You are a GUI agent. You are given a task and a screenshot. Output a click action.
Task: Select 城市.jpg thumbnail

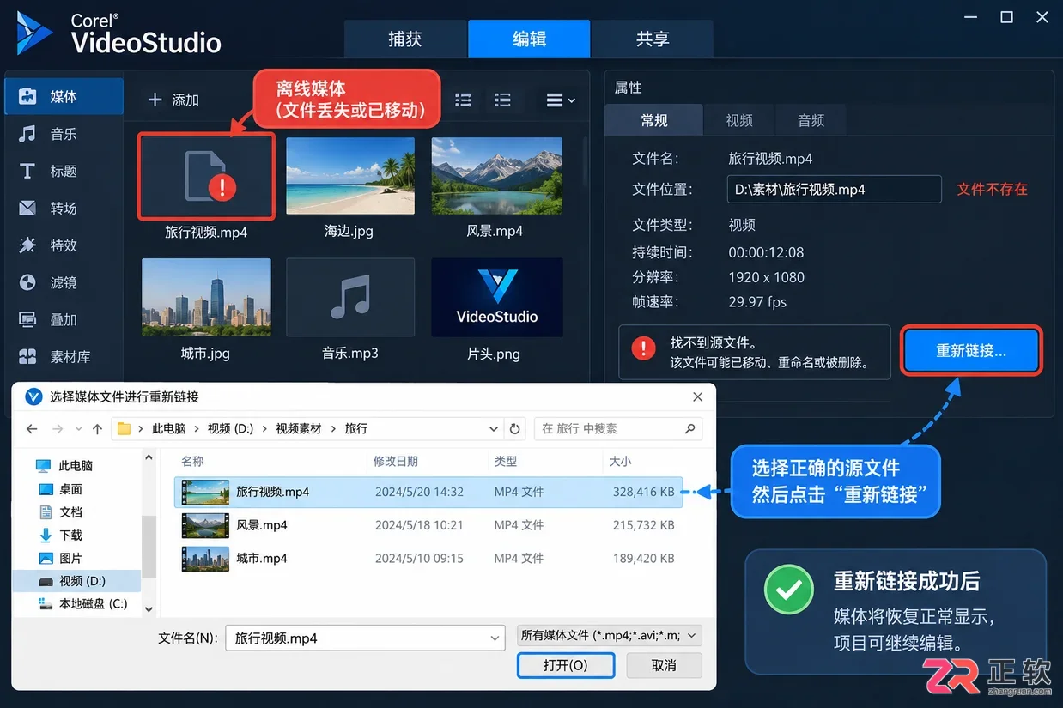(x=206, y=297)
